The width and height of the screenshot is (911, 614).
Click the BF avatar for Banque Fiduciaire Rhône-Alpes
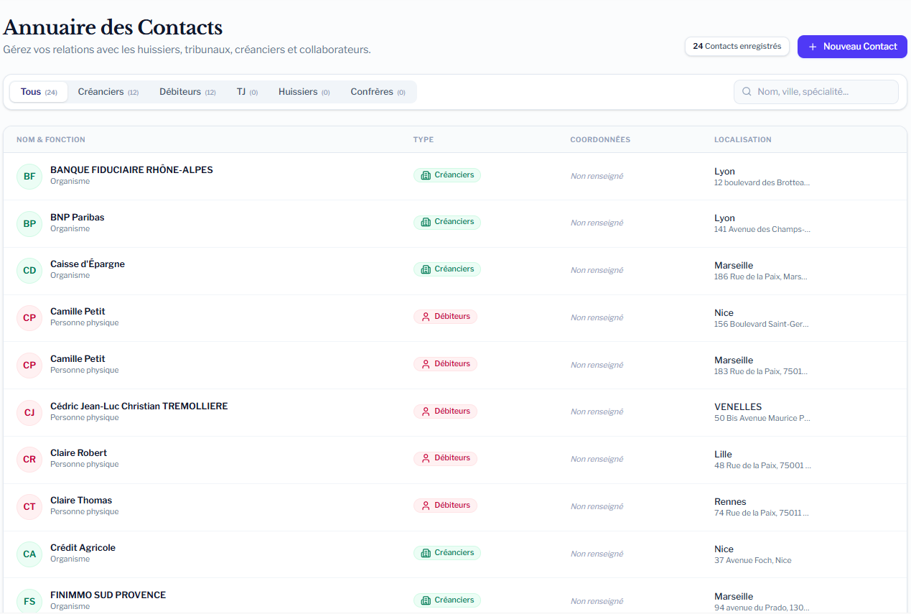click(x=29, y=176)
